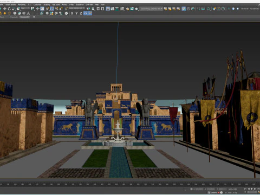Click the Y coordinate input field

coord(211,189)
